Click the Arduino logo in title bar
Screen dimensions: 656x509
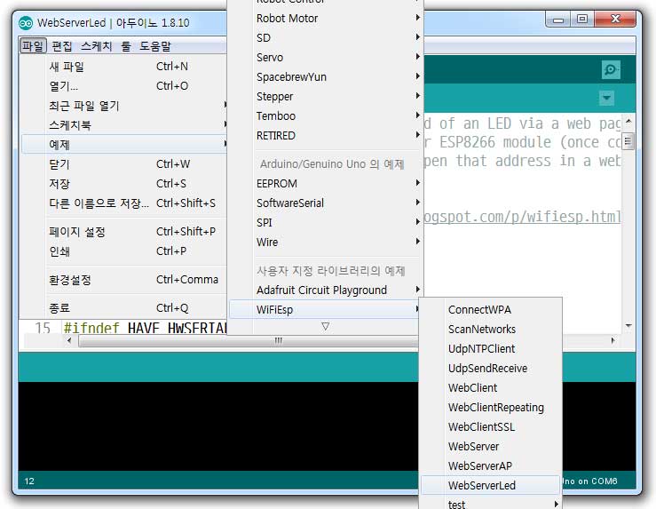click(26, 23)
